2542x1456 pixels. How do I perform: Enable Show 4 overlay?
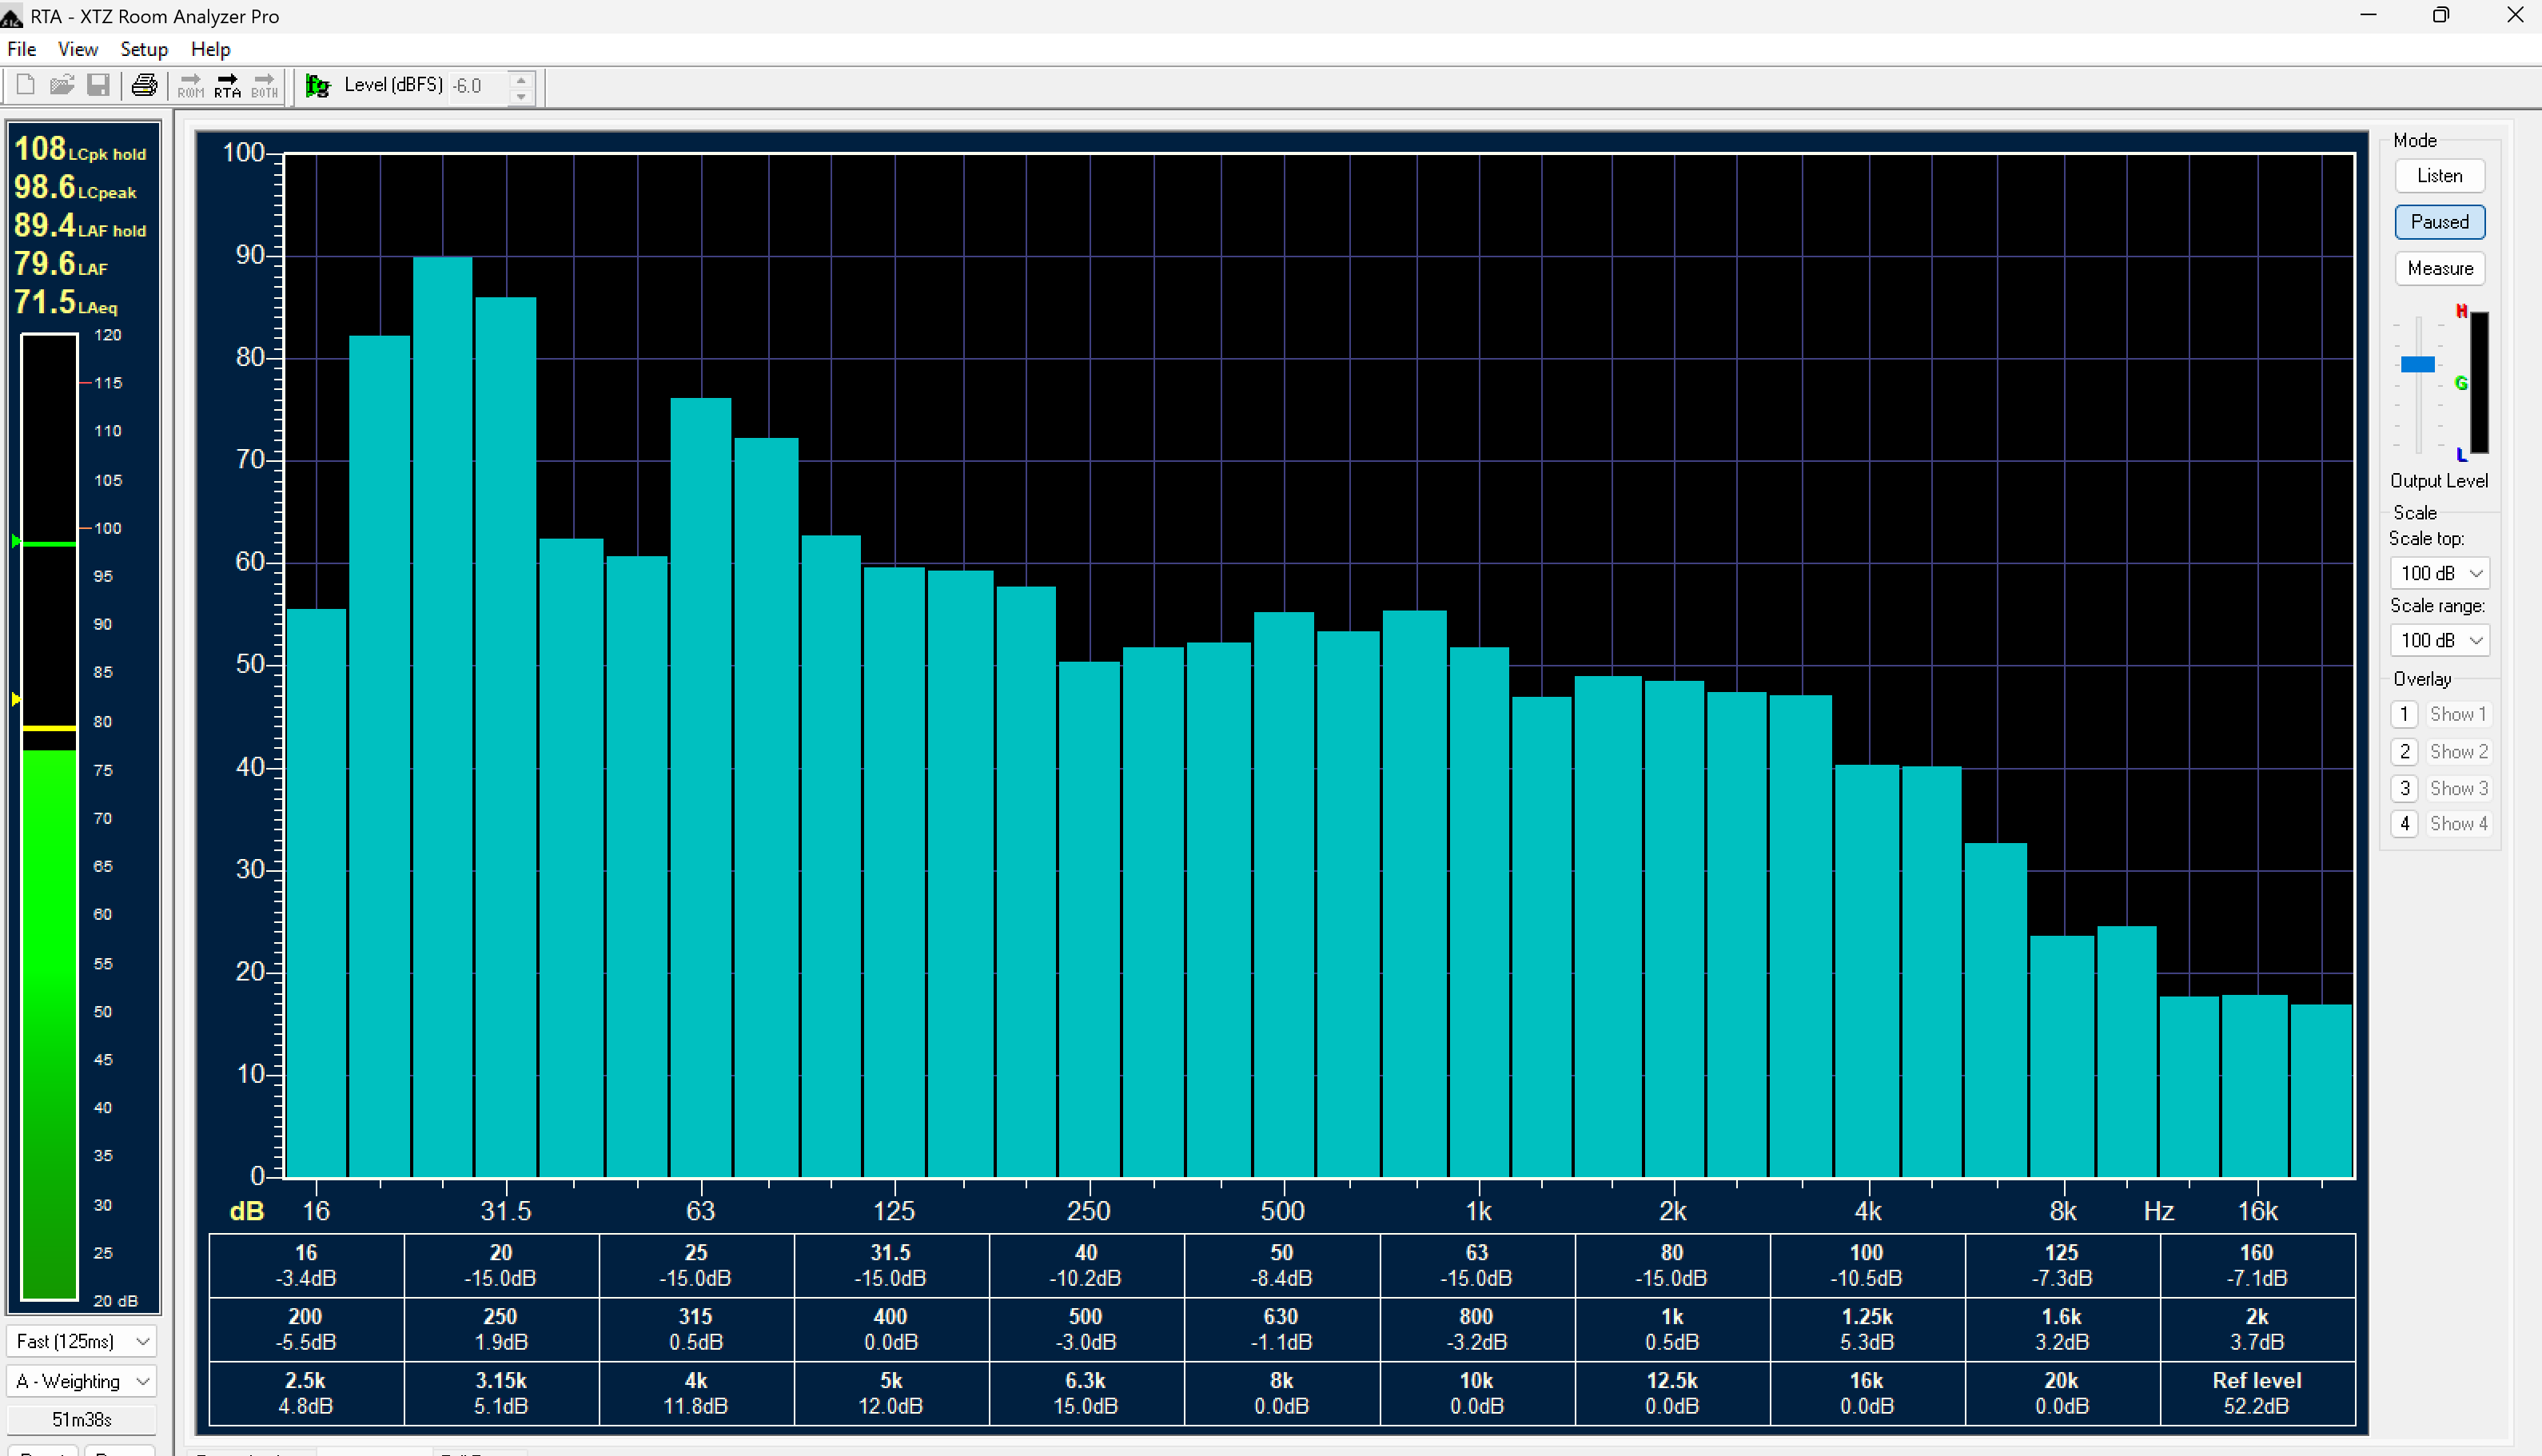click(x=2458, y=824)
